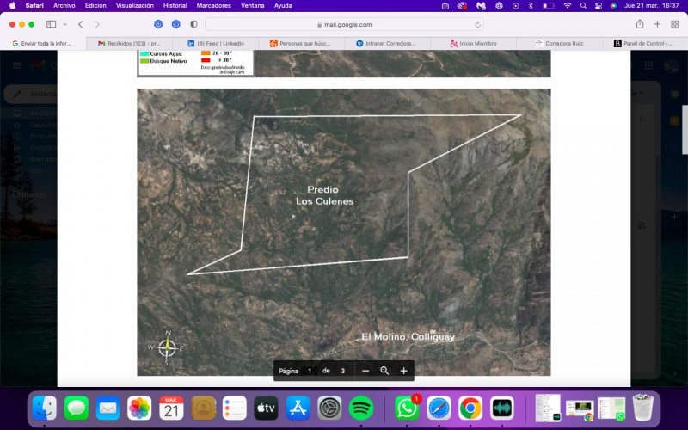688x430 pixels.
Task: Open Control Center in the menu bar
Action: point(599,6)
